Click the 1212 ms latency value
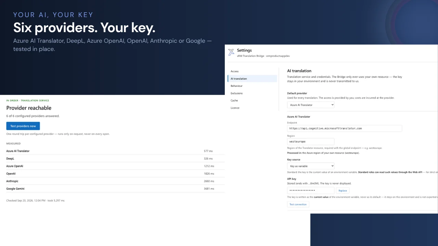Viewport: 438px width, 246px height. tap(209, 166)
